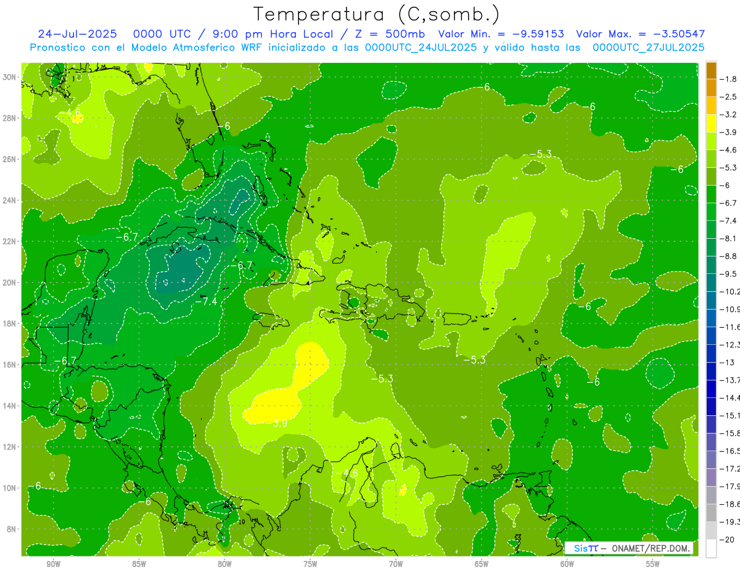740x572 pixels.
Task: Click the "8N" latitude axis label
Action: (x=12, y=529)
